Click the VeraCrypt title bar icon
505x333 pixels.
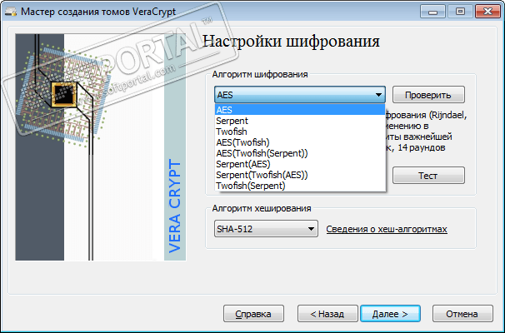pos(11,12)
